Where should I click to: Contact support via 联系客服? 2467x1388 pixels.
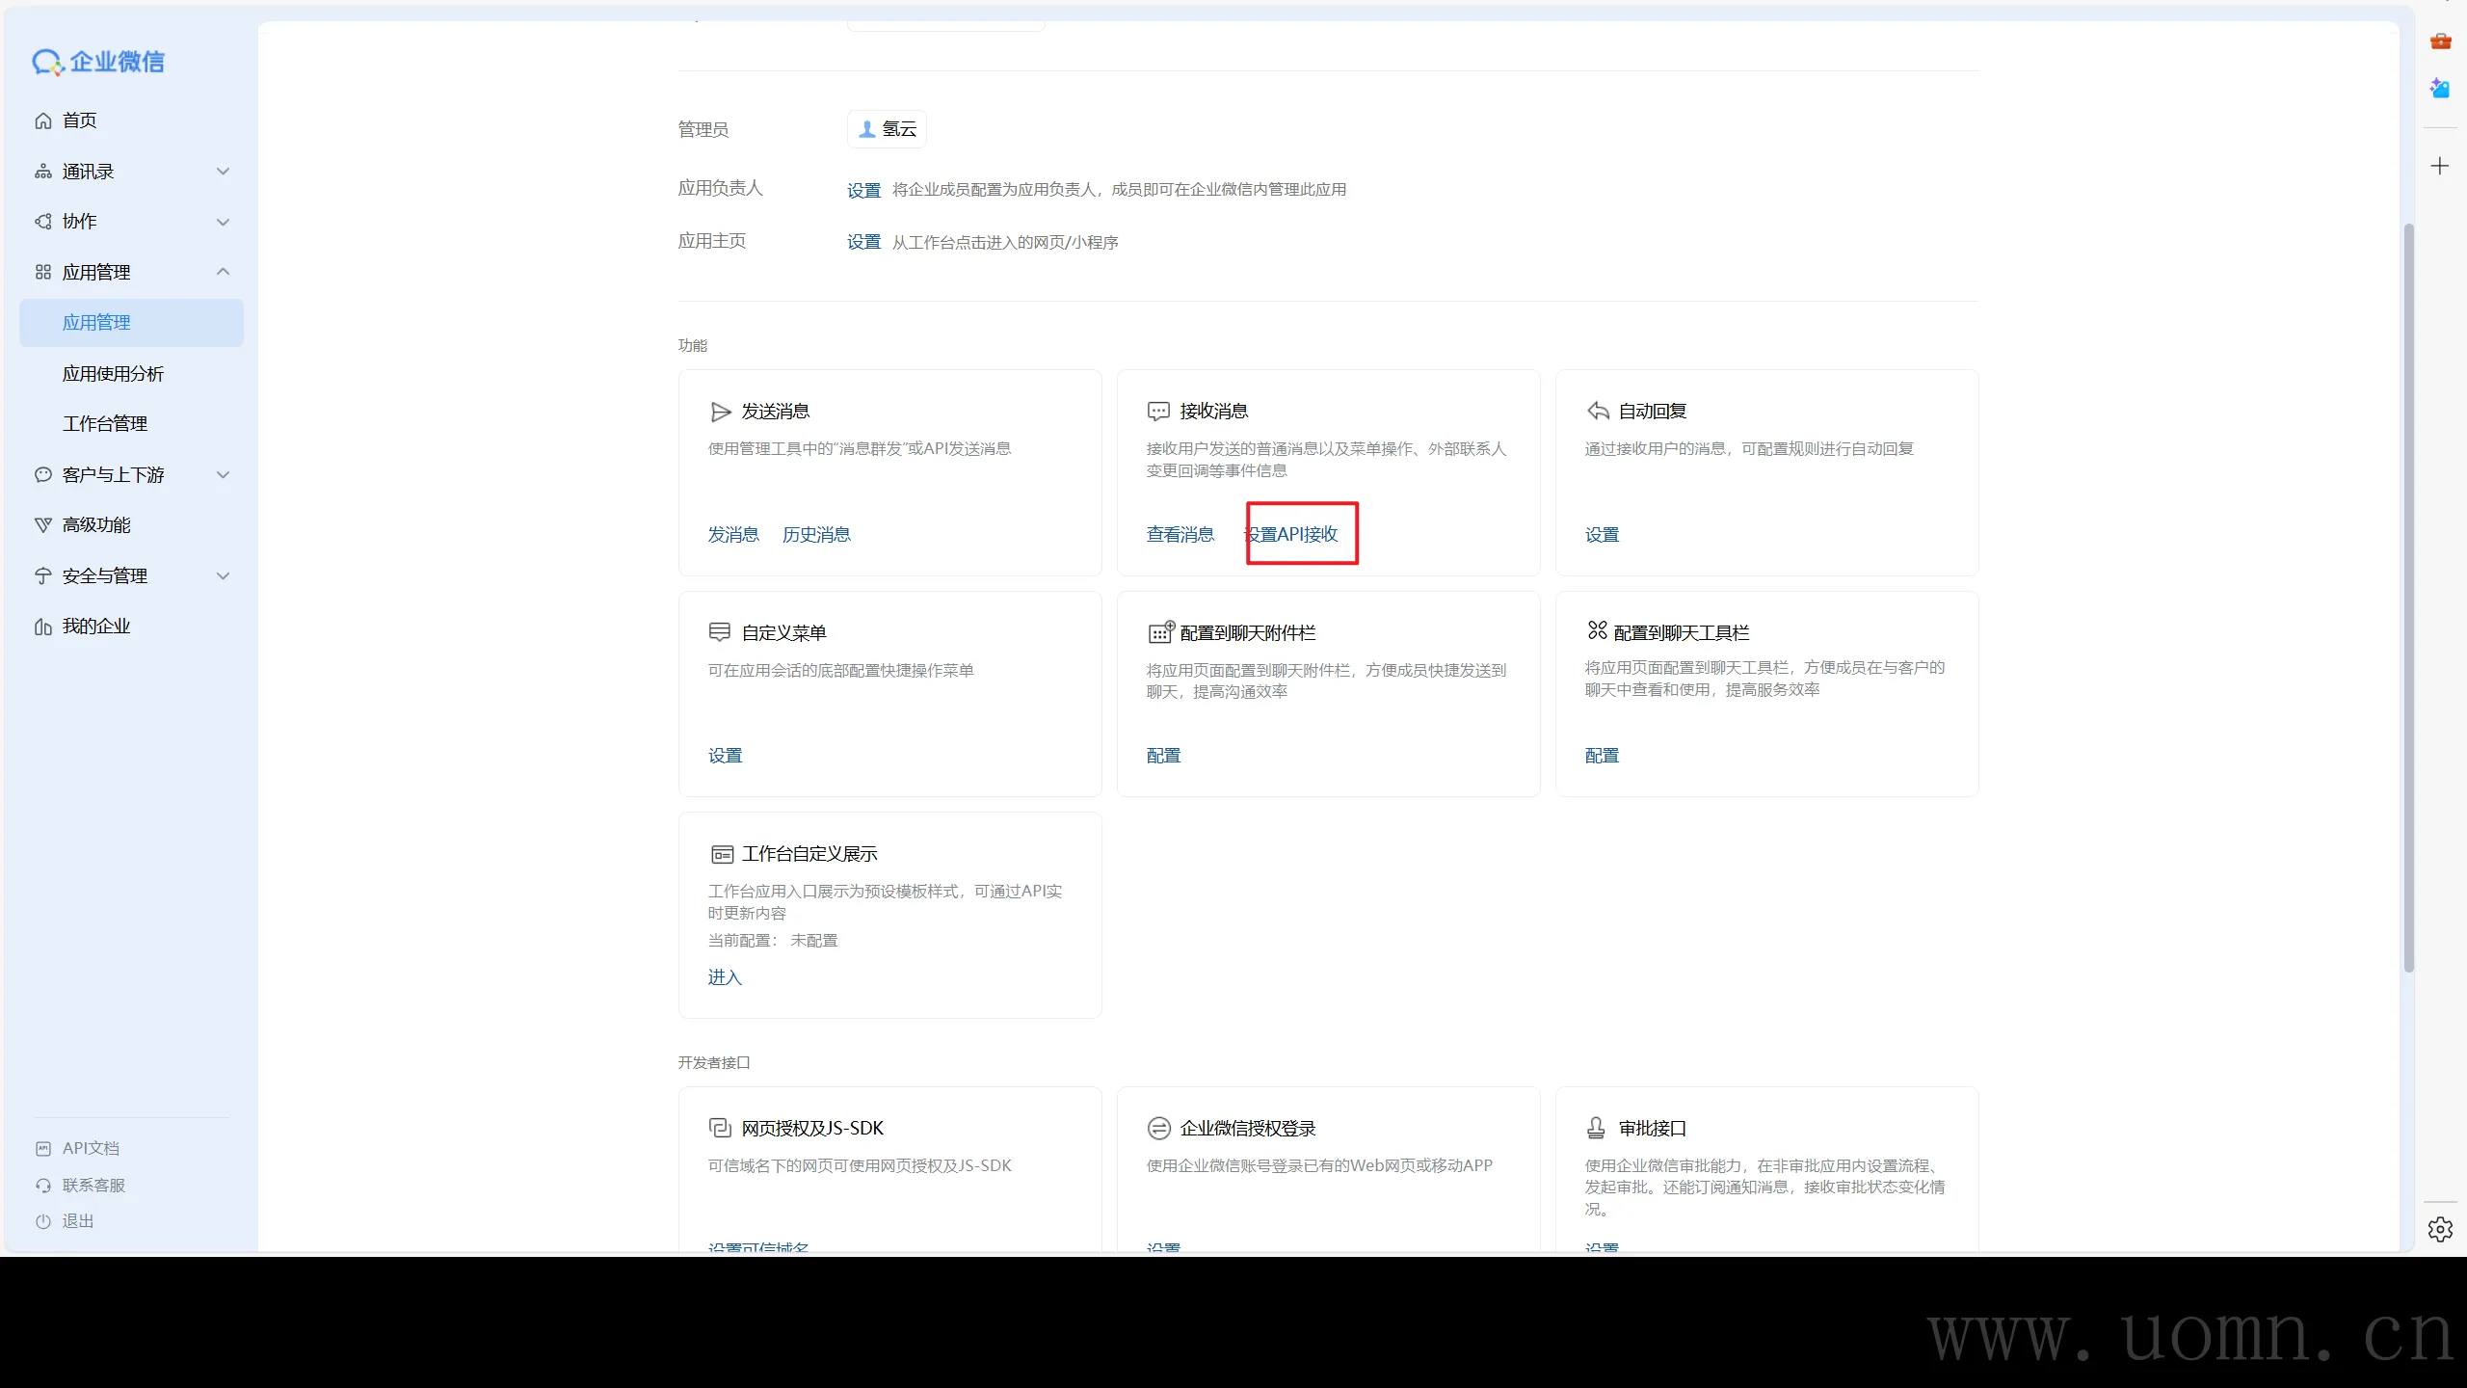tap(93, 1185)
